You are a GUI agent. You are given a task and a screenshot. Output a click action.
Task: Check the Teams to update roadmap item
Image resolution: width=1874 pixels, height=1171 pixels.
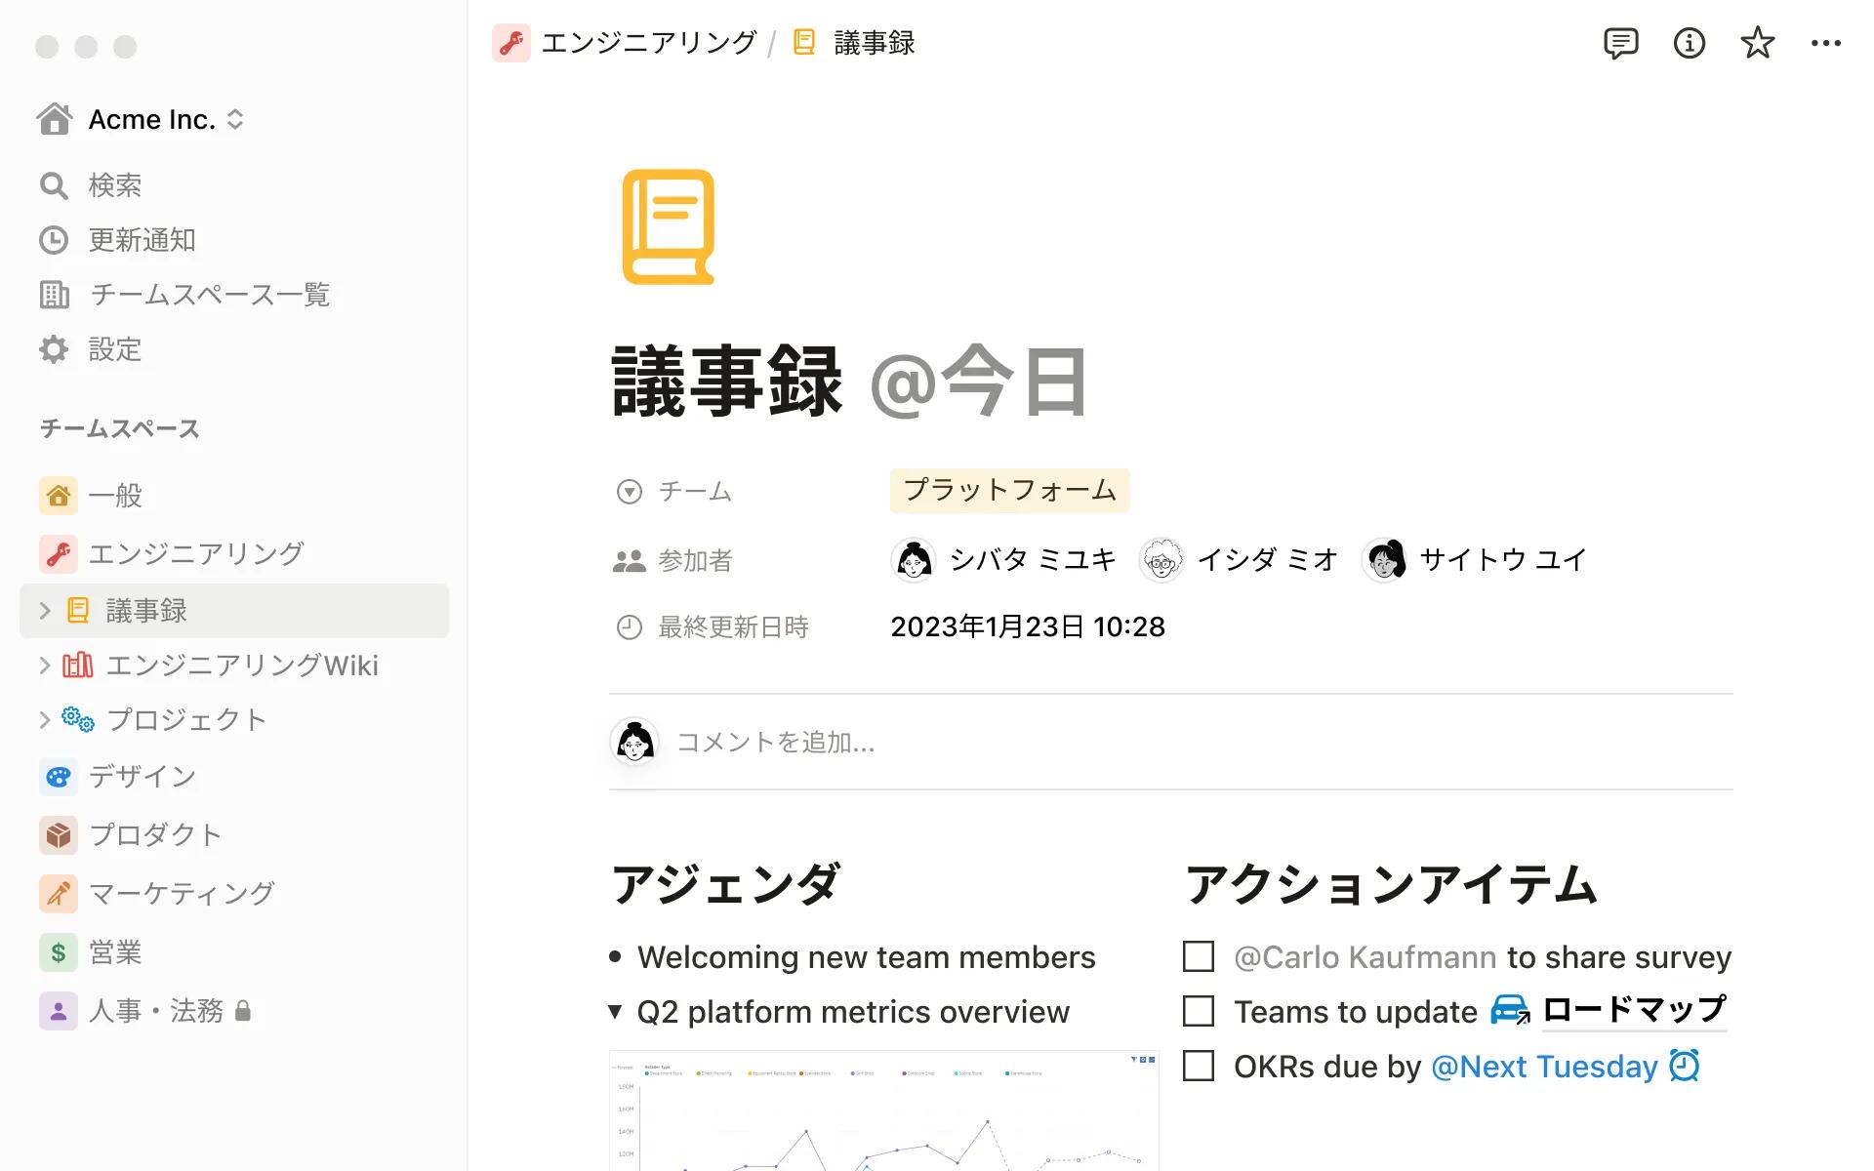pyautogui.click(x=1199, y=1011)
